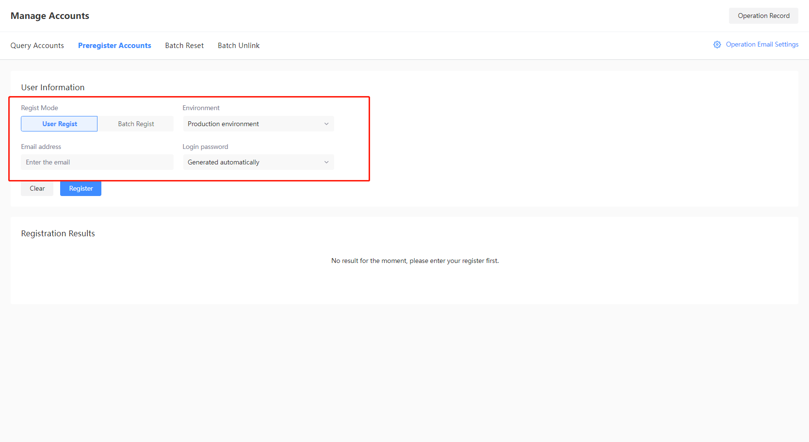Open the Batch Reset tab
The image size is (809, 442).
click(184, 46)
